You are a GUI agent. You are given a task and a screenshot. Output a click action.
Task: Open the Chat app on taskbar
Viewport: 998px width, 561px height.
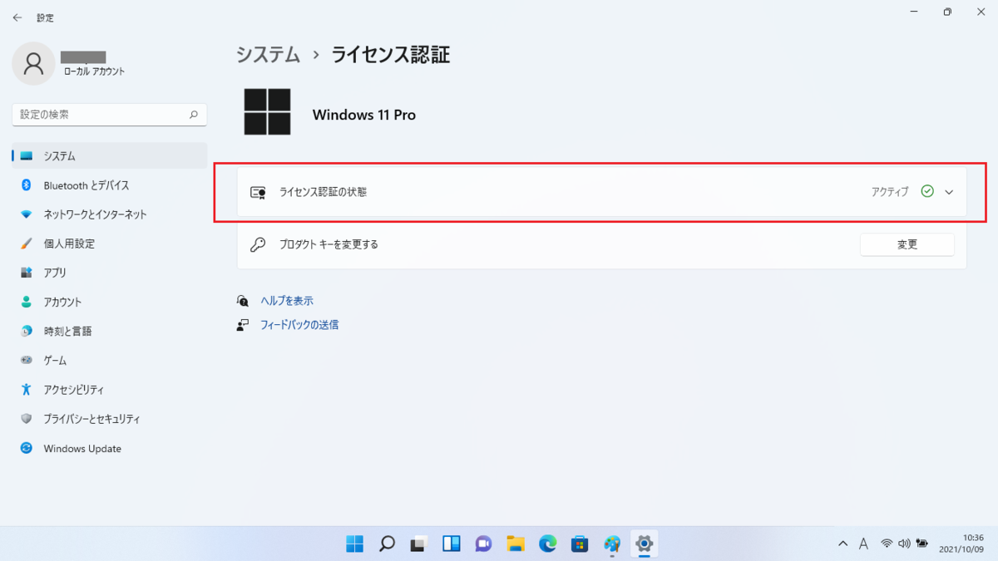tap(483, 544)
